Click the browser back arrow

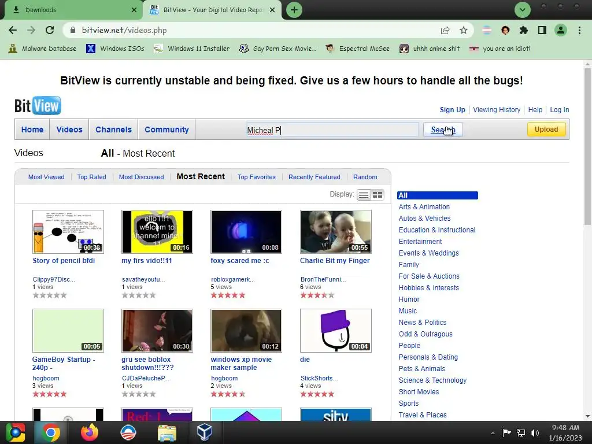pos(13,30)
